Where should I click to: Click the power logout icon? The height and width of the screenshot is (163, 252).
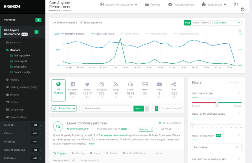[243, 9]
